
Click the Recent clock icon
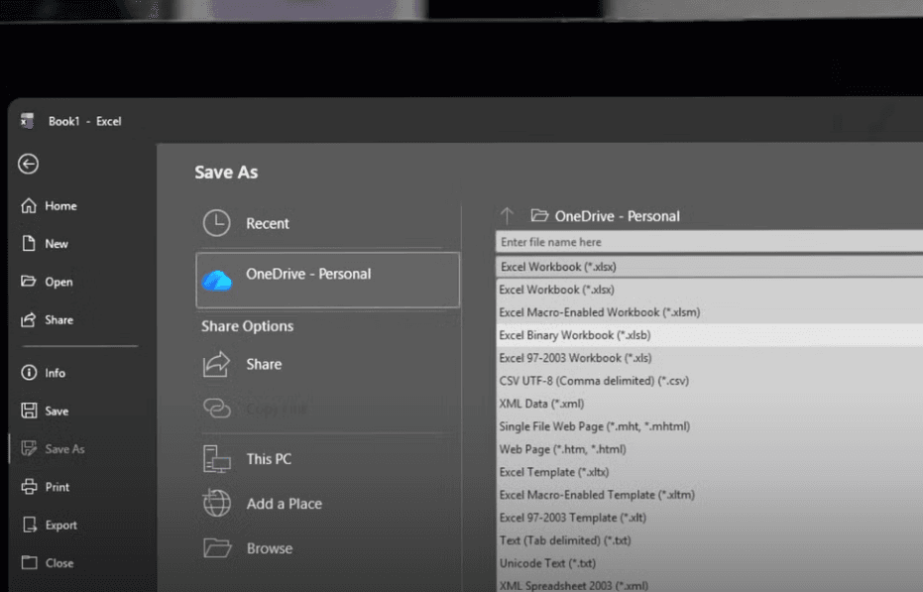[216, 223]
